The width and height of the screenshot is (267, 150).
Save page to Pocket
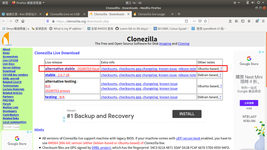(200, 21)
